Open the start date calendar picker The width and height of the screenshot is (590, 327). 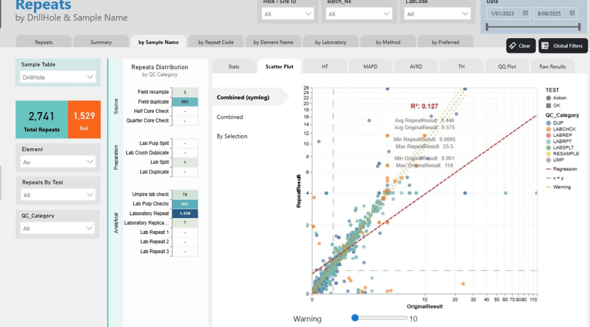point(525,13)
